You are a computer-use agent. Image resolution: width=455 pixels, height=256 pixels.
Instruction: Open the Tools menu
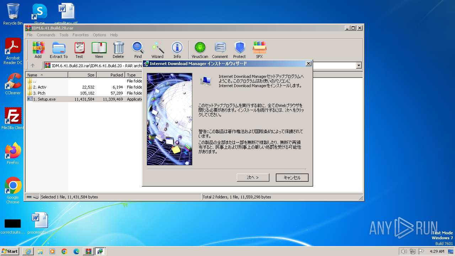pyautogui.click(x=64, y=35)
